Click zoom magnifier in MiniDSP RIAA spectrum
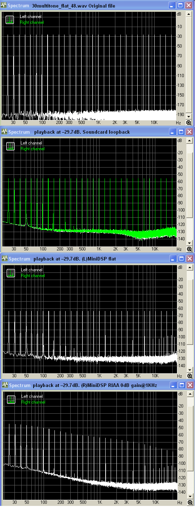Viewport: 195px width, 507px height. (x=190, y=502)
